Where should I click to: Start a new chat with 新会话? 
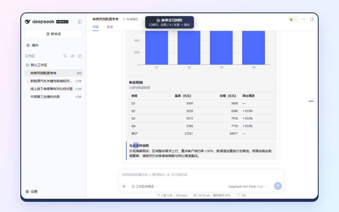54,34
